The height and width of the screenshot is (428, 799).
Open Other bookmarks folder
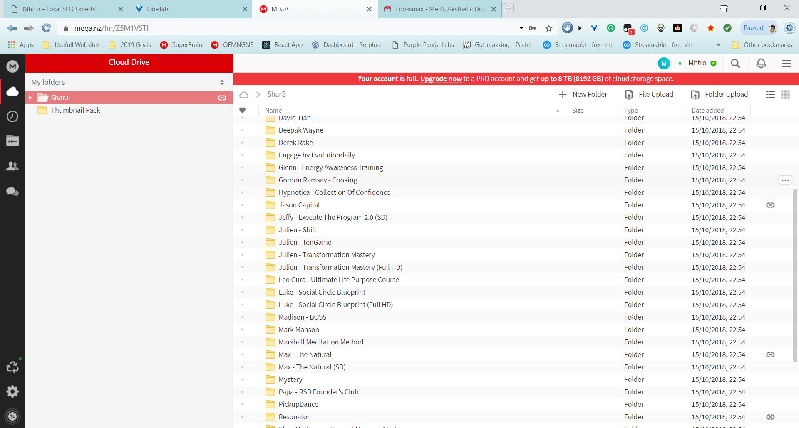(762, 45)
